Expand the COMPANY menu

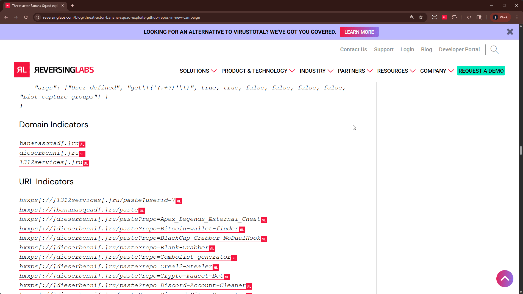point(437,71)
